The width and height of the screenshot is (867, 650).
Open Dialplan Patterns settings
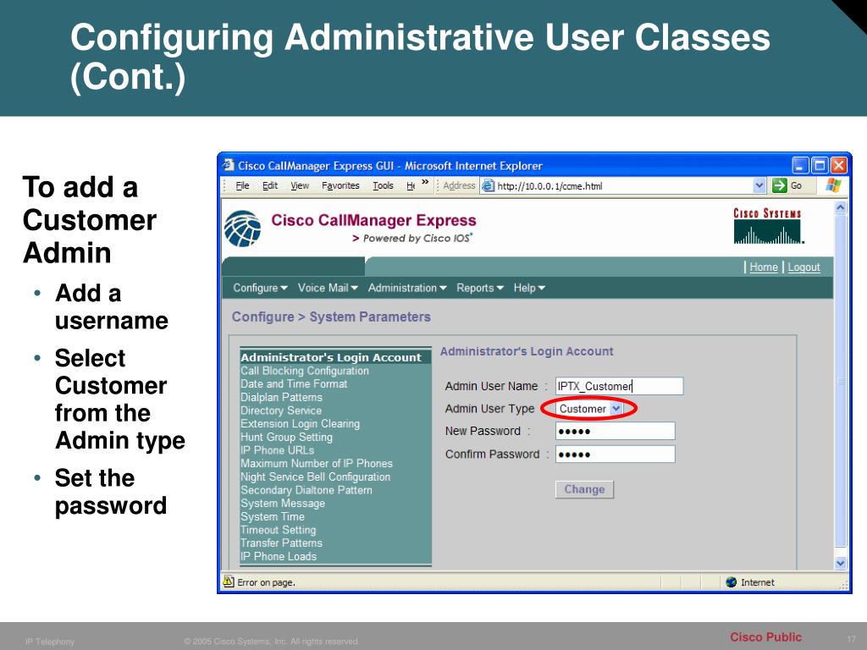[281, 398]
